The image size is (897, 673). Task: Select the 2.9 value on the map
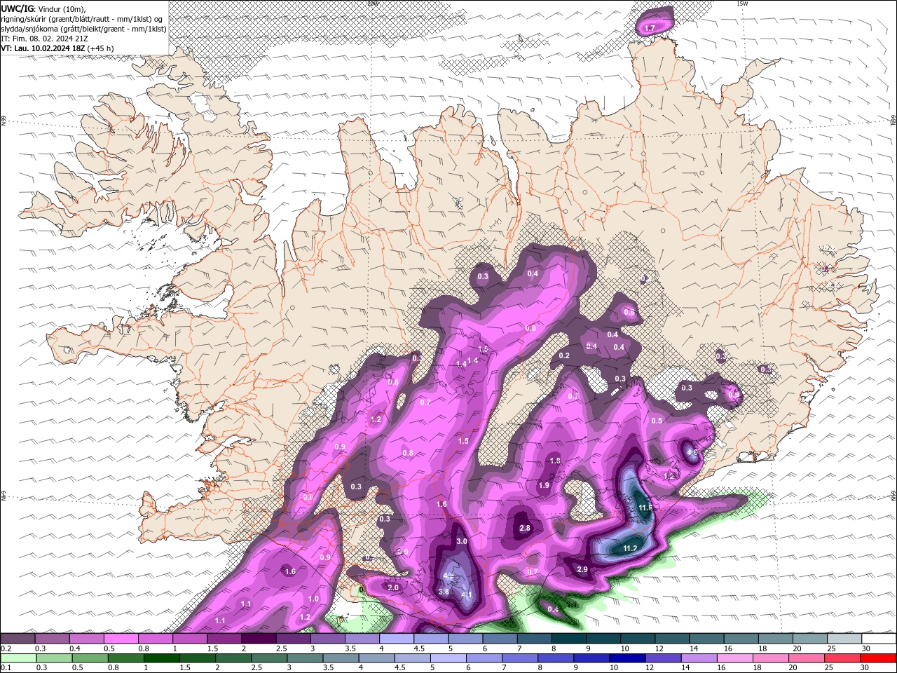click(x=582, y=569)
